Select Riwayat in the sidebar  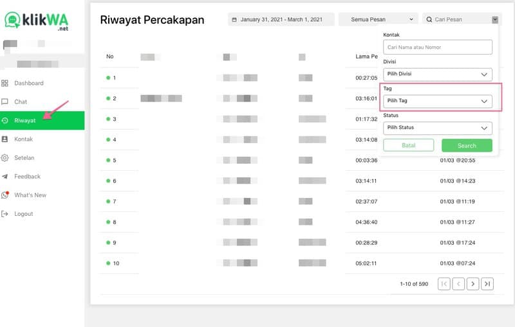[x=42, y=121]
